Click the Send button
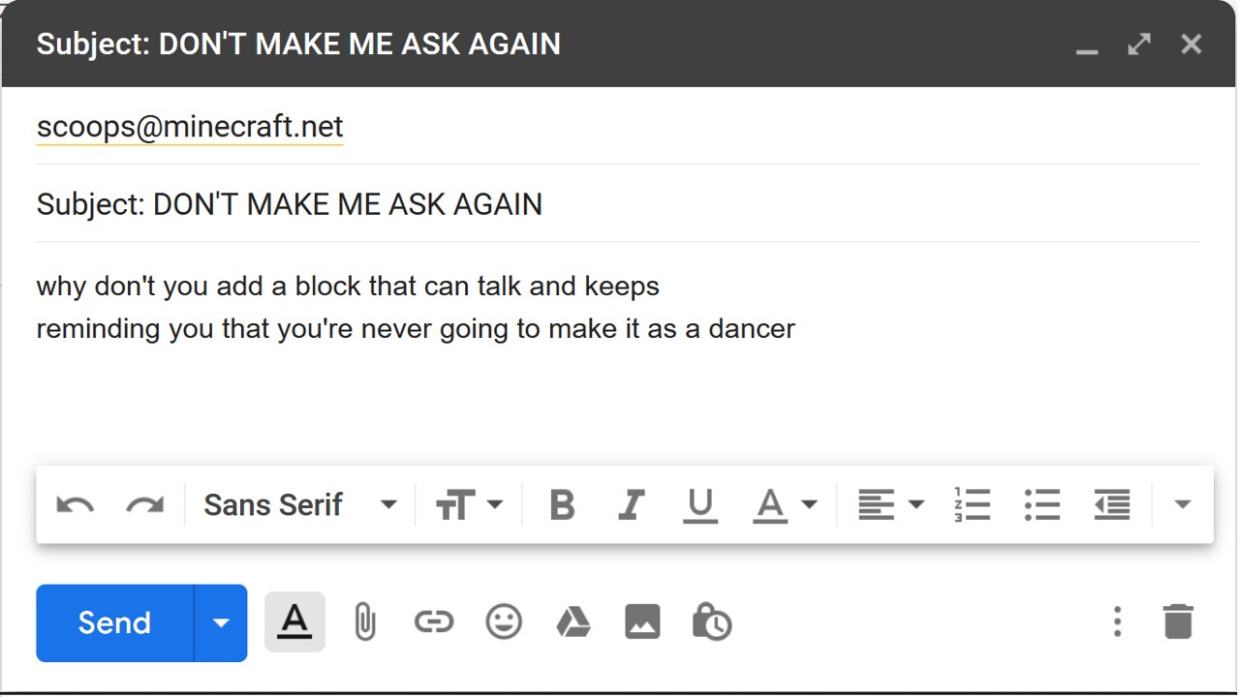The image size is (1240, 697). (114, 622)
